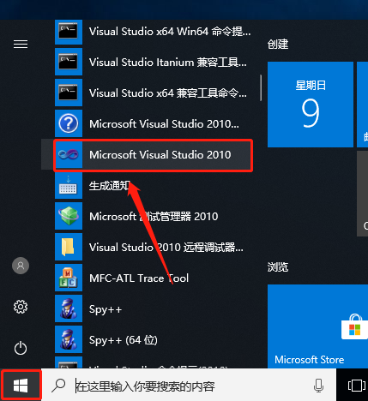Click the power button icon

point(21,348)
